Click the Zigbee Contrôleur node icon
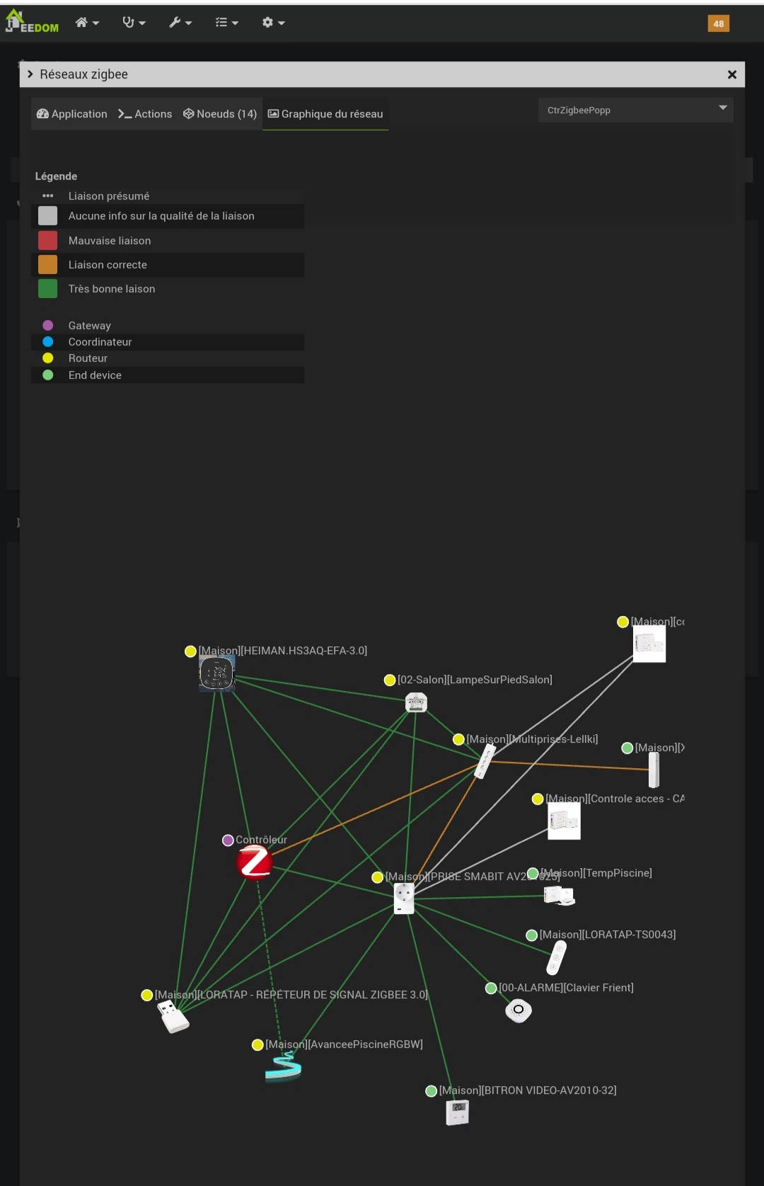 255,862
